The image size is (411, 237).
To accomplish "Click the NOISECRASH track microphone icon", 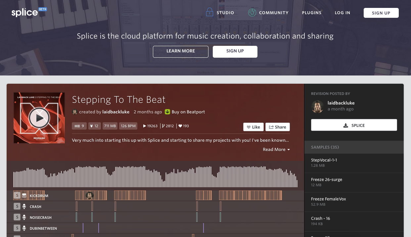I will pyautogui.click(x=24, y=217).
